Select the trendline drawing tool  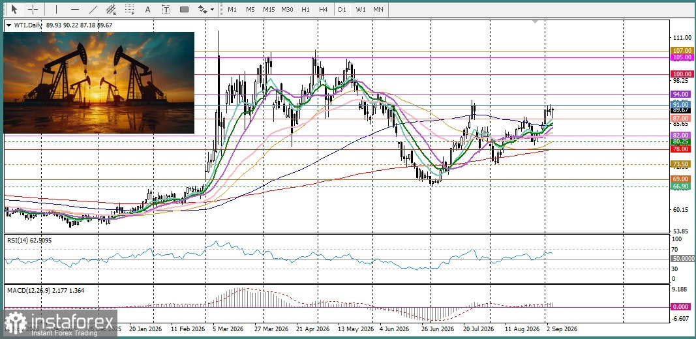(93, 9)
